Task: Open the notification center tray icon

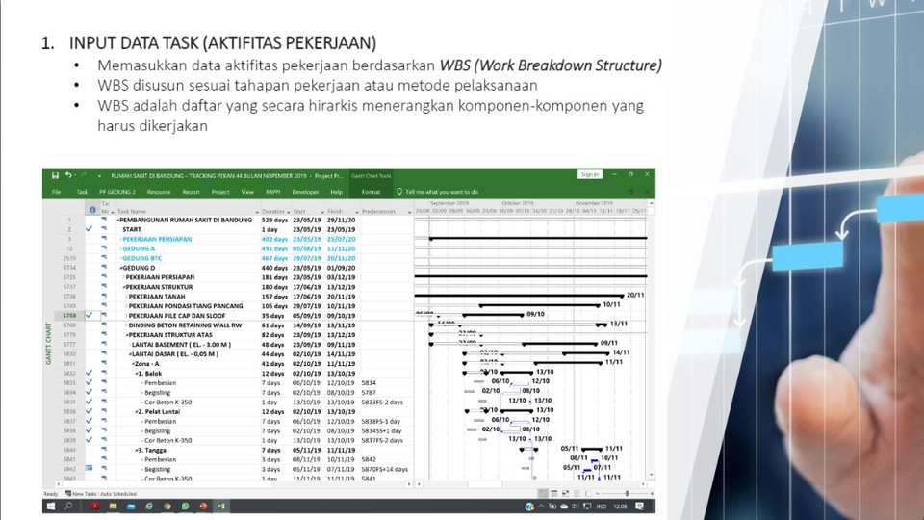Action: 639,506
